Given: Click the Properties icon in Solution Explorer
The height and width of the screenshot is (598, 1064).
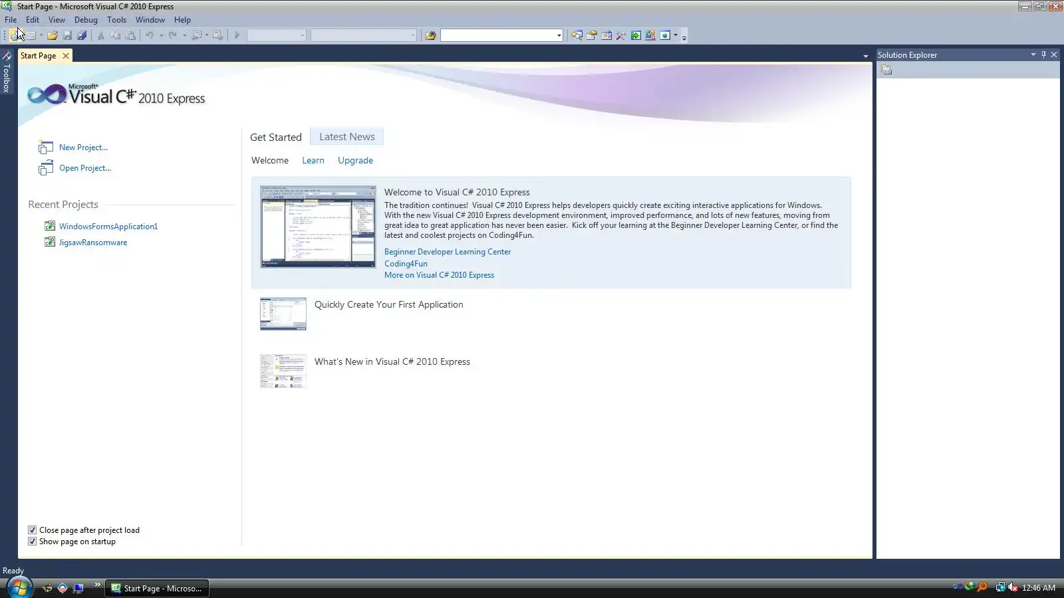Looking at the screenshot, I should pos(886,70).
